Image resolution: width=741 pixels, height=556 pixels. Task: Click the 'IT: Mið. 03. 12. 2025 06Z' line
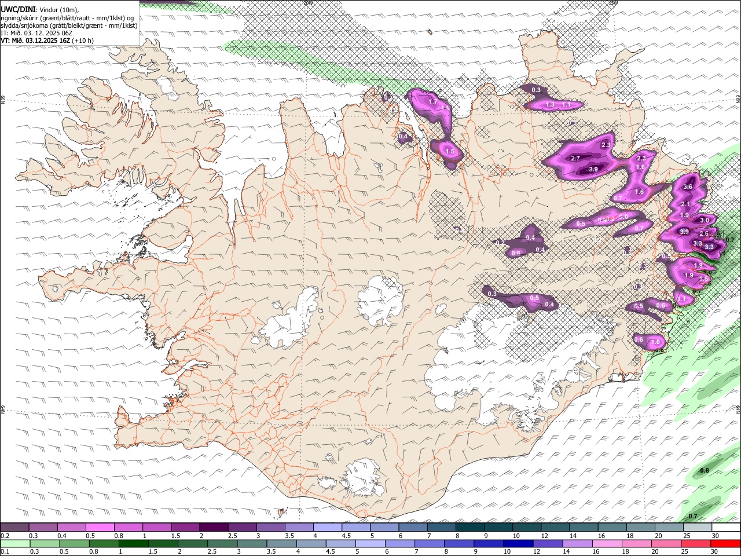tap(36, 33)
